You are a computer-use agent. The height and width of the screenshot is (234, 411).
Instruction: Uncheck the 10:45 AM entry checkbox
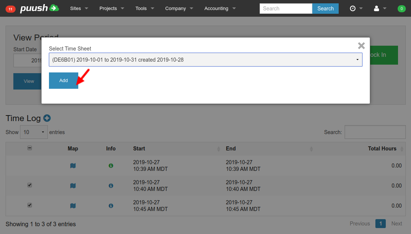pyautogui.click(x=30, y=205)
